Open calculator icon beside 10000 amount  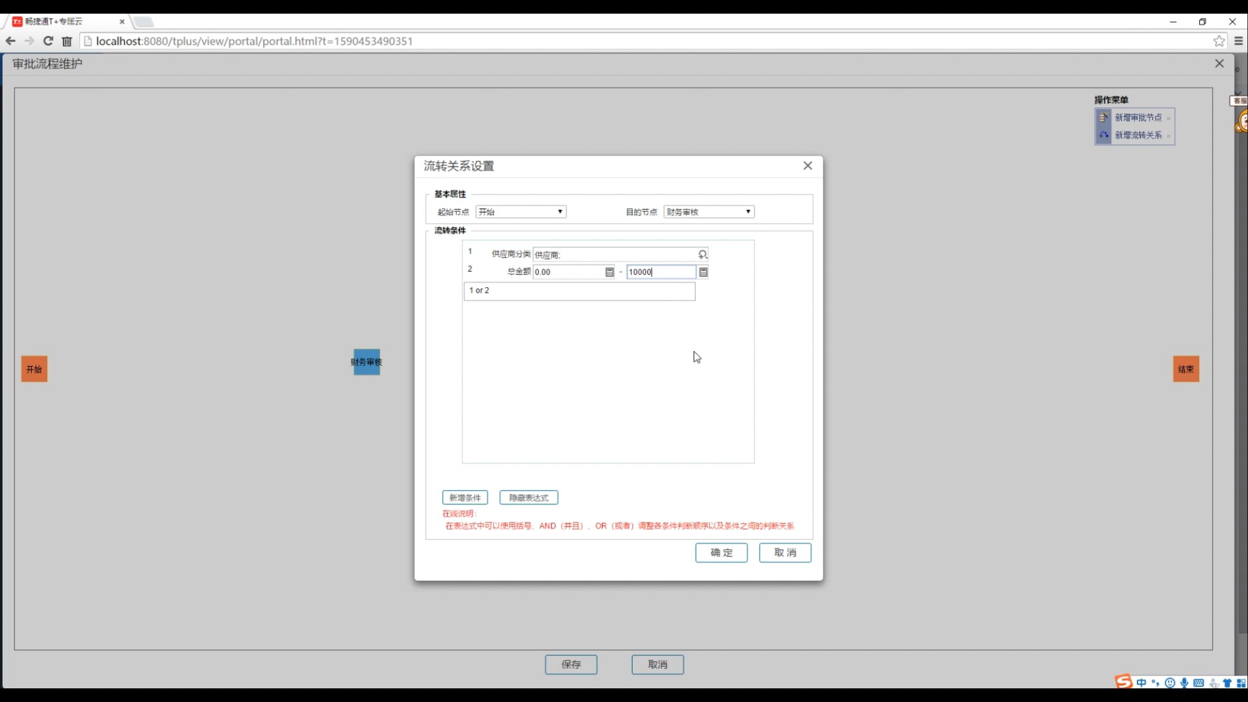703,272
